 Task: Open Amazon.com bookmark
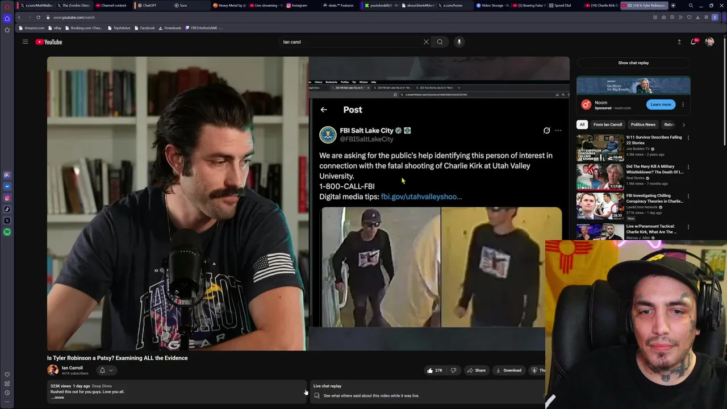[32, 28]
